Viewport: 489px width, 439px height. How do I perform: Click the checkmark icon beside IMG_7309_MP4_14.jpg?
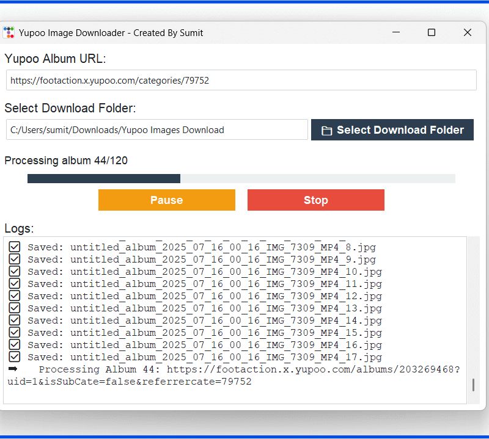(15, 321)
